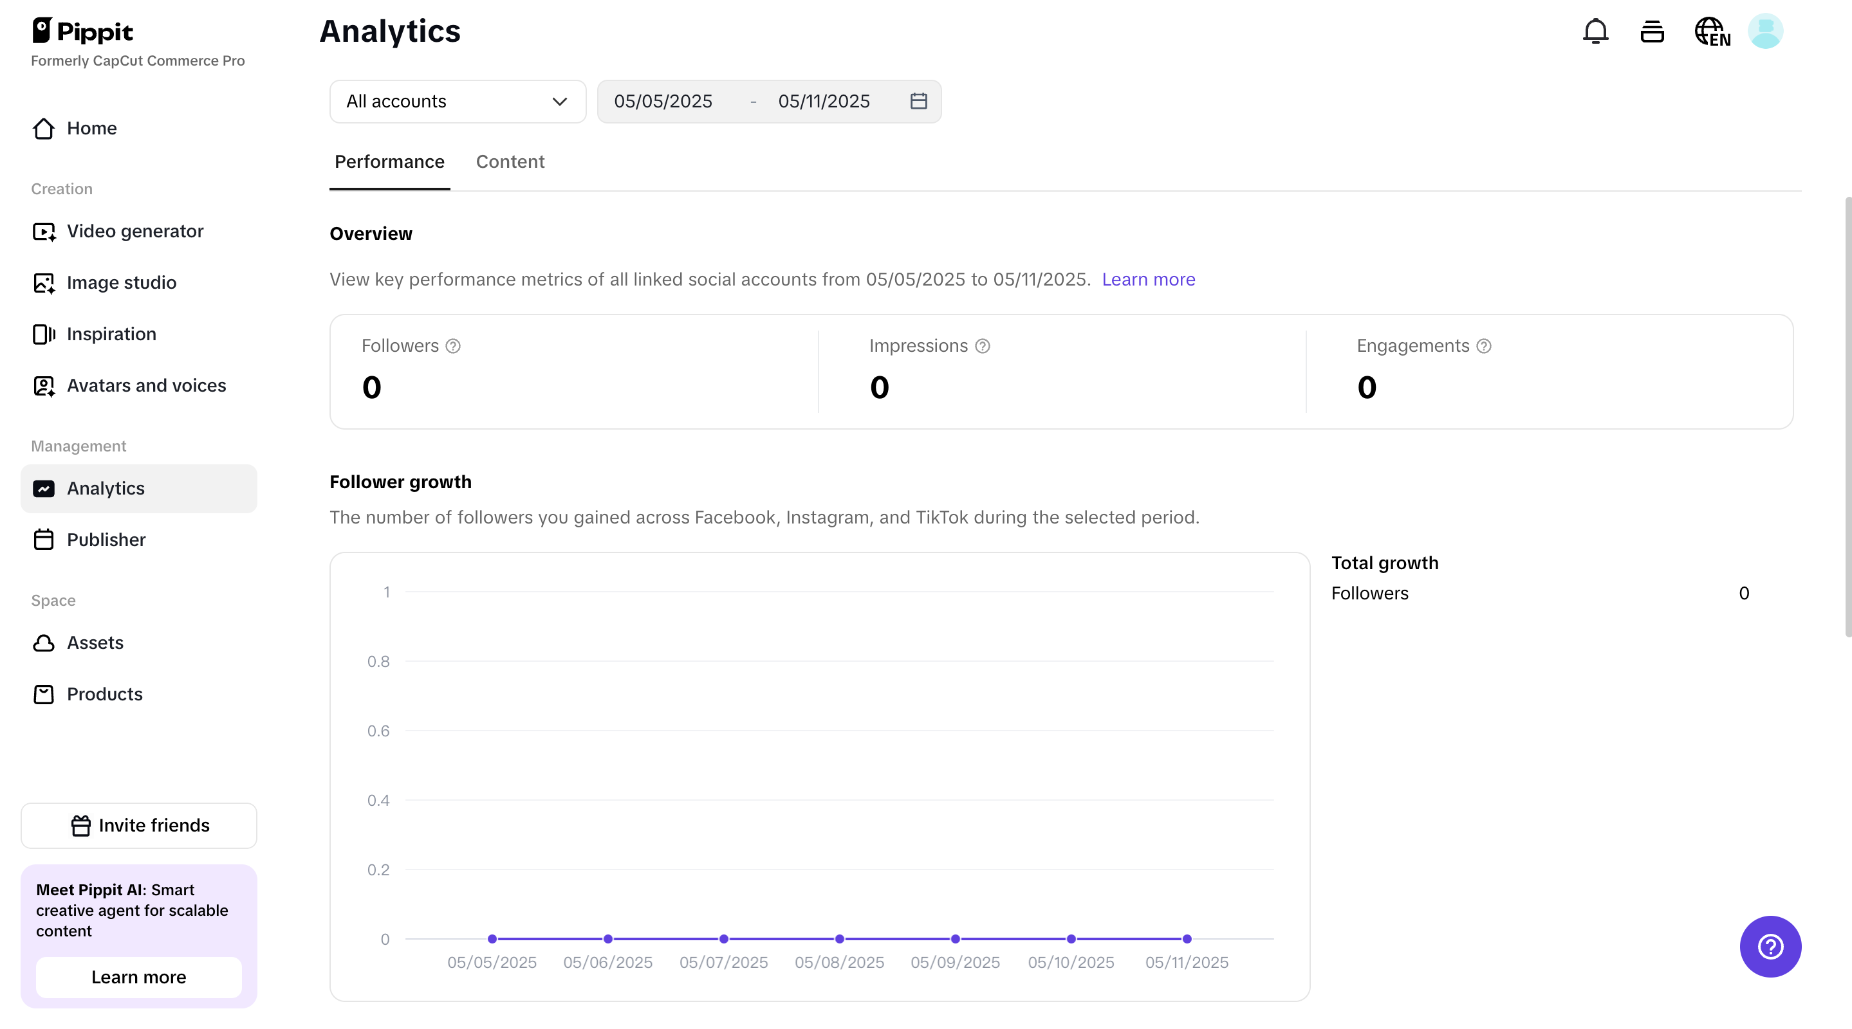Click the start date 05/05/2025 field
The height and width of the screenshot is (1029, 1852).
(663, 102)
